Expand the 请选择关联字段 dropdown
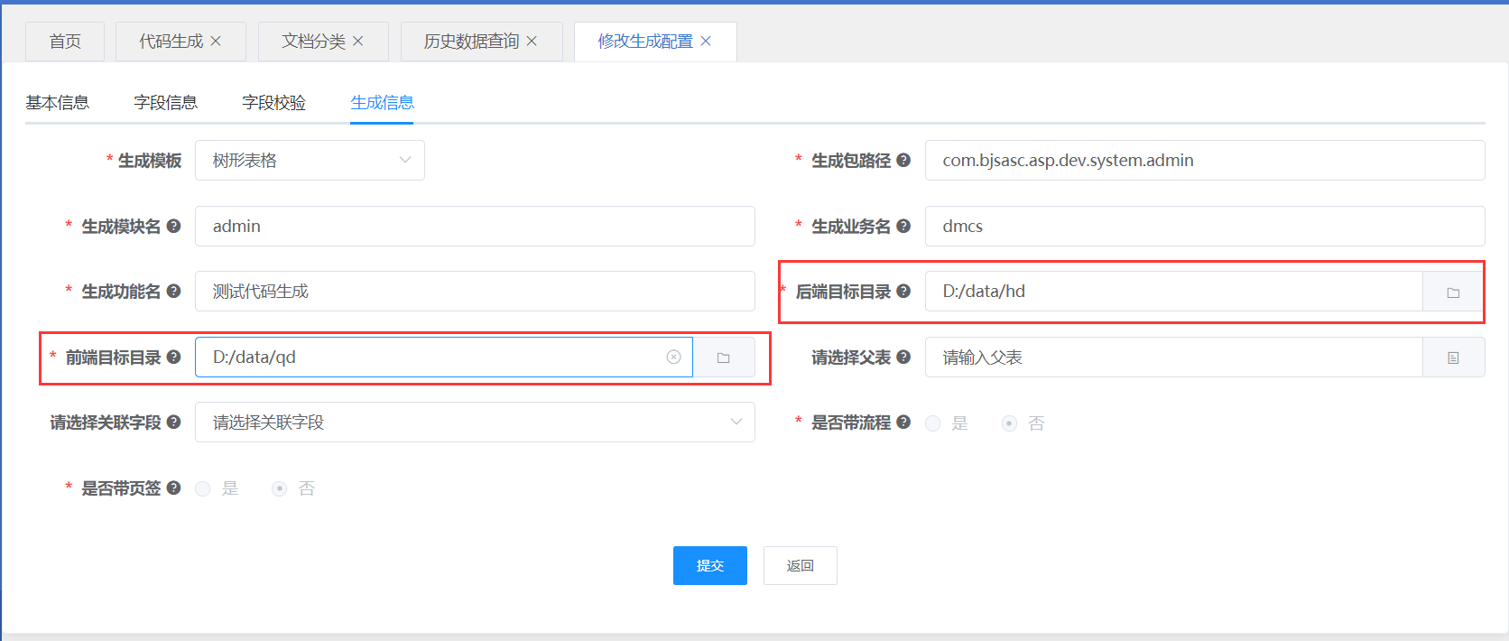 coord(475,423)
